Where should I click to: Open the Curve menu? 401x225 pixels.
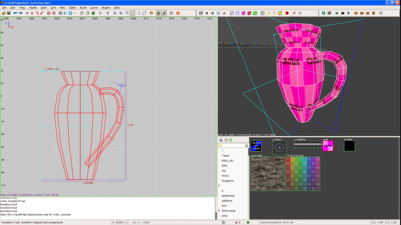coord(94,8)
